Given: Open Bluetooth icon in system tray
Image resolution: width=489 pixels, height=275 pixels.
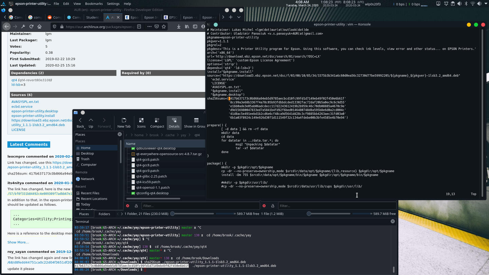Looking at the screenshot, I should coord(466,4).
